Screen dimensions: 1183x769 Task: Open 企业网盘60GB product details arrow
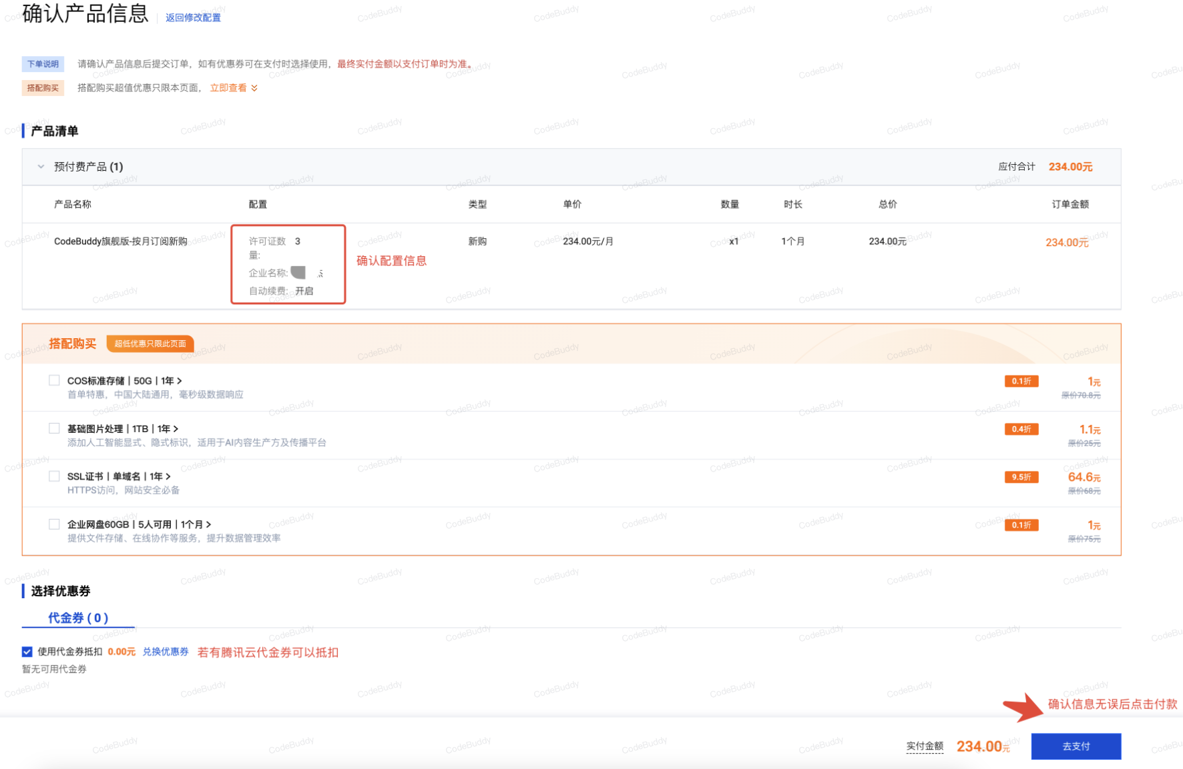(x=208, y=525)
